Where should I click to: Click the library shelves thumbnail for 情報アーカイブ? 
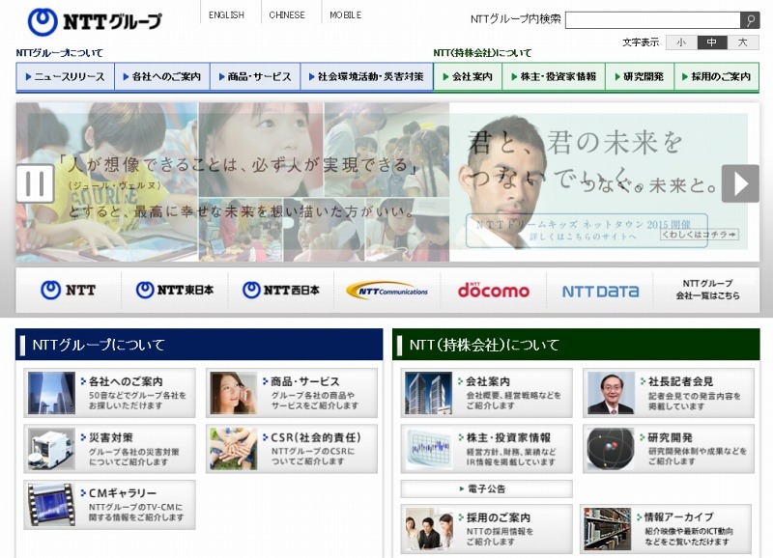[608, 529]
